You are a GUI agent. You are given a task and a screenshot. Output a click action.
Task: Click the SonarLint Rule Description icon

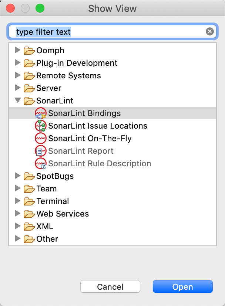(x=40, y=164)
